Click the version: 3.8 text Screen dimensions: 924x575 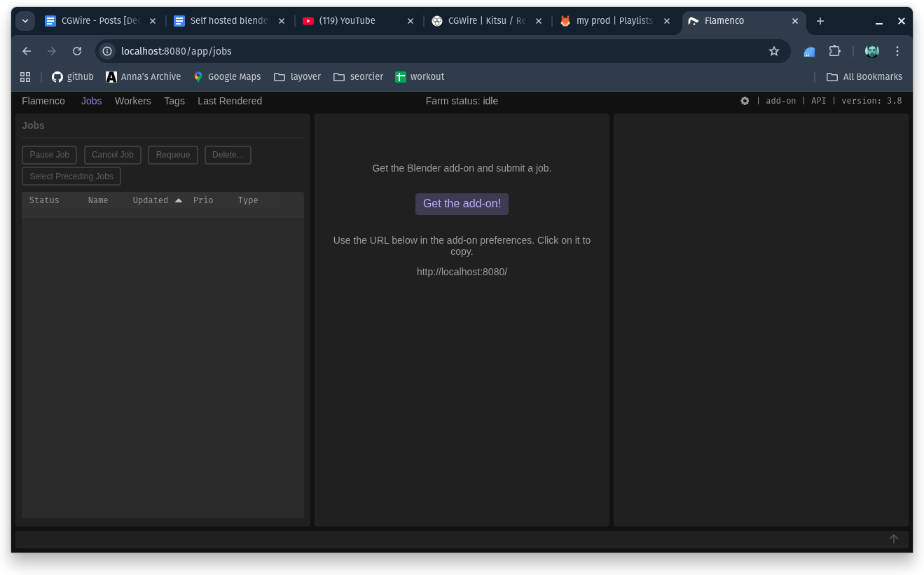pos(871,101)
